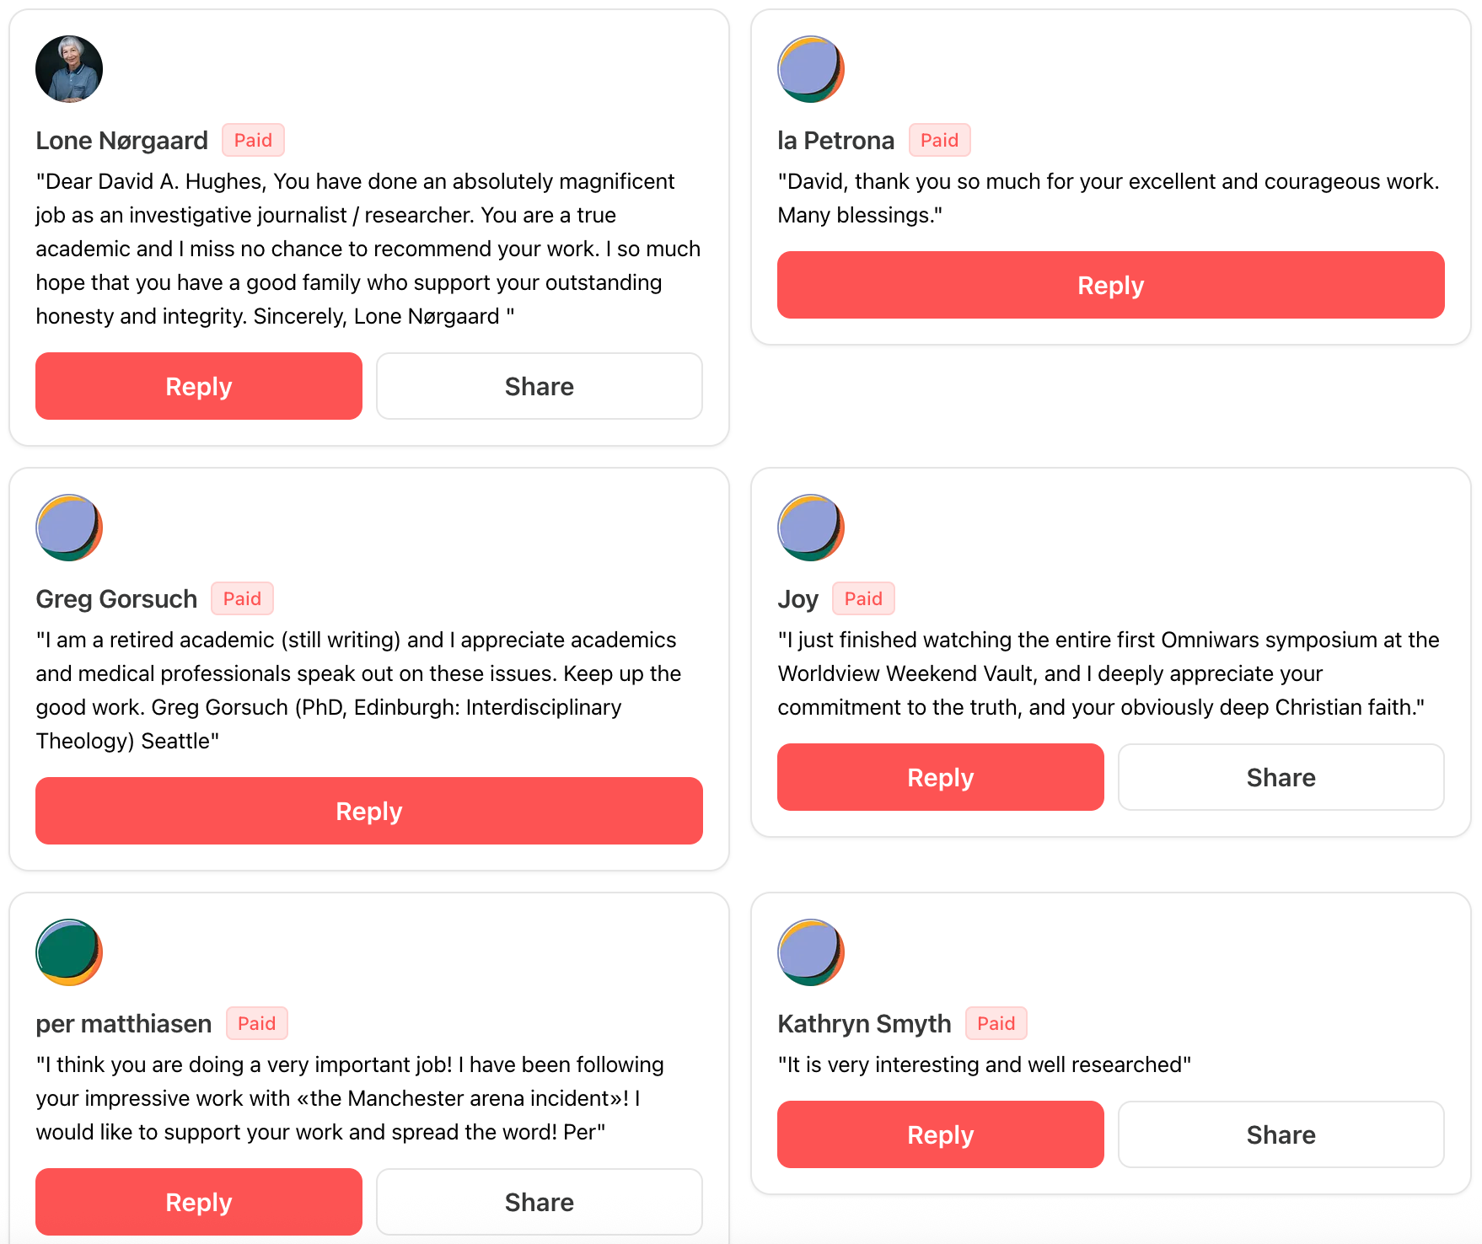1482x1244 pixels.
Task: Share Lone Nørgaard's testimonial
Action: 539,386
